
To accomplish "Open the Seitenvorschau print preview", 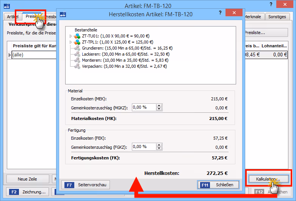I will tap(86, 185).
